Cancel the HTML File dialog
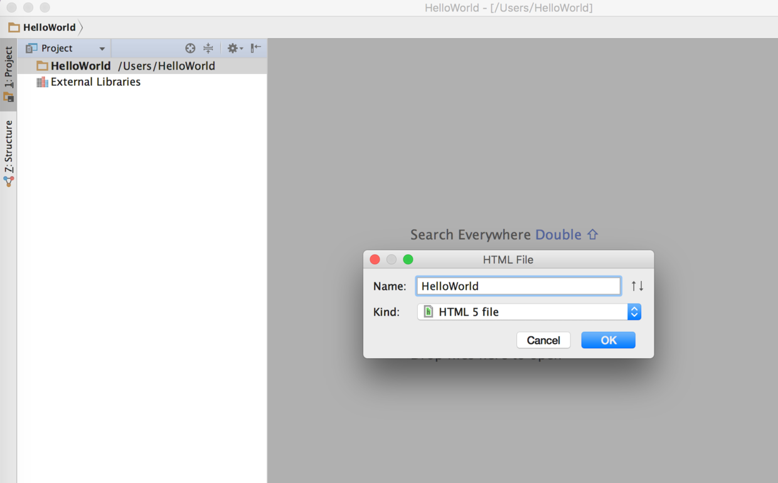Screen dimensions: 778x483 click(x=543, y=340)
